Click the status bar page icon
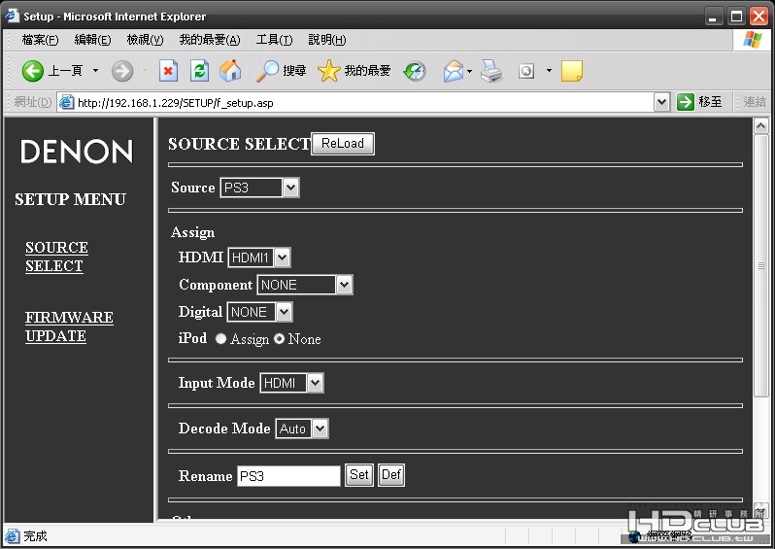The width and height of the screenshot is (775, 549). pyautogui.click(x=12, y=535)
